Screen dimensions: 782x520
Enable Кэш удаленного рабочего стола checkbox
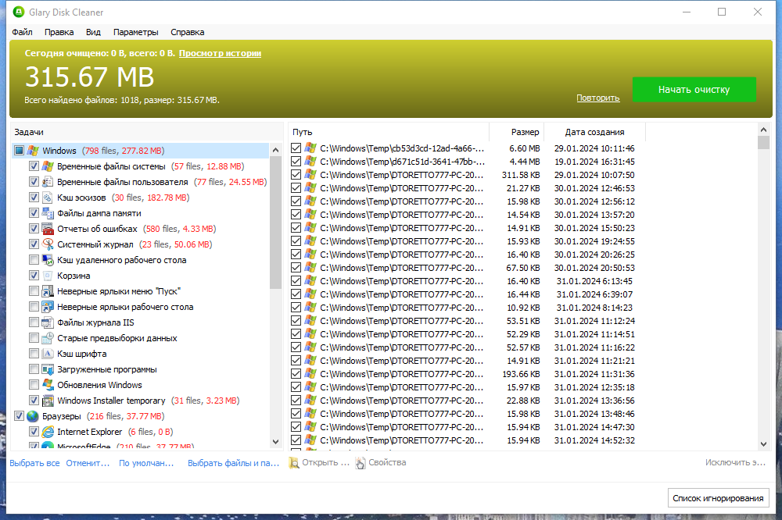click(34, 260)
